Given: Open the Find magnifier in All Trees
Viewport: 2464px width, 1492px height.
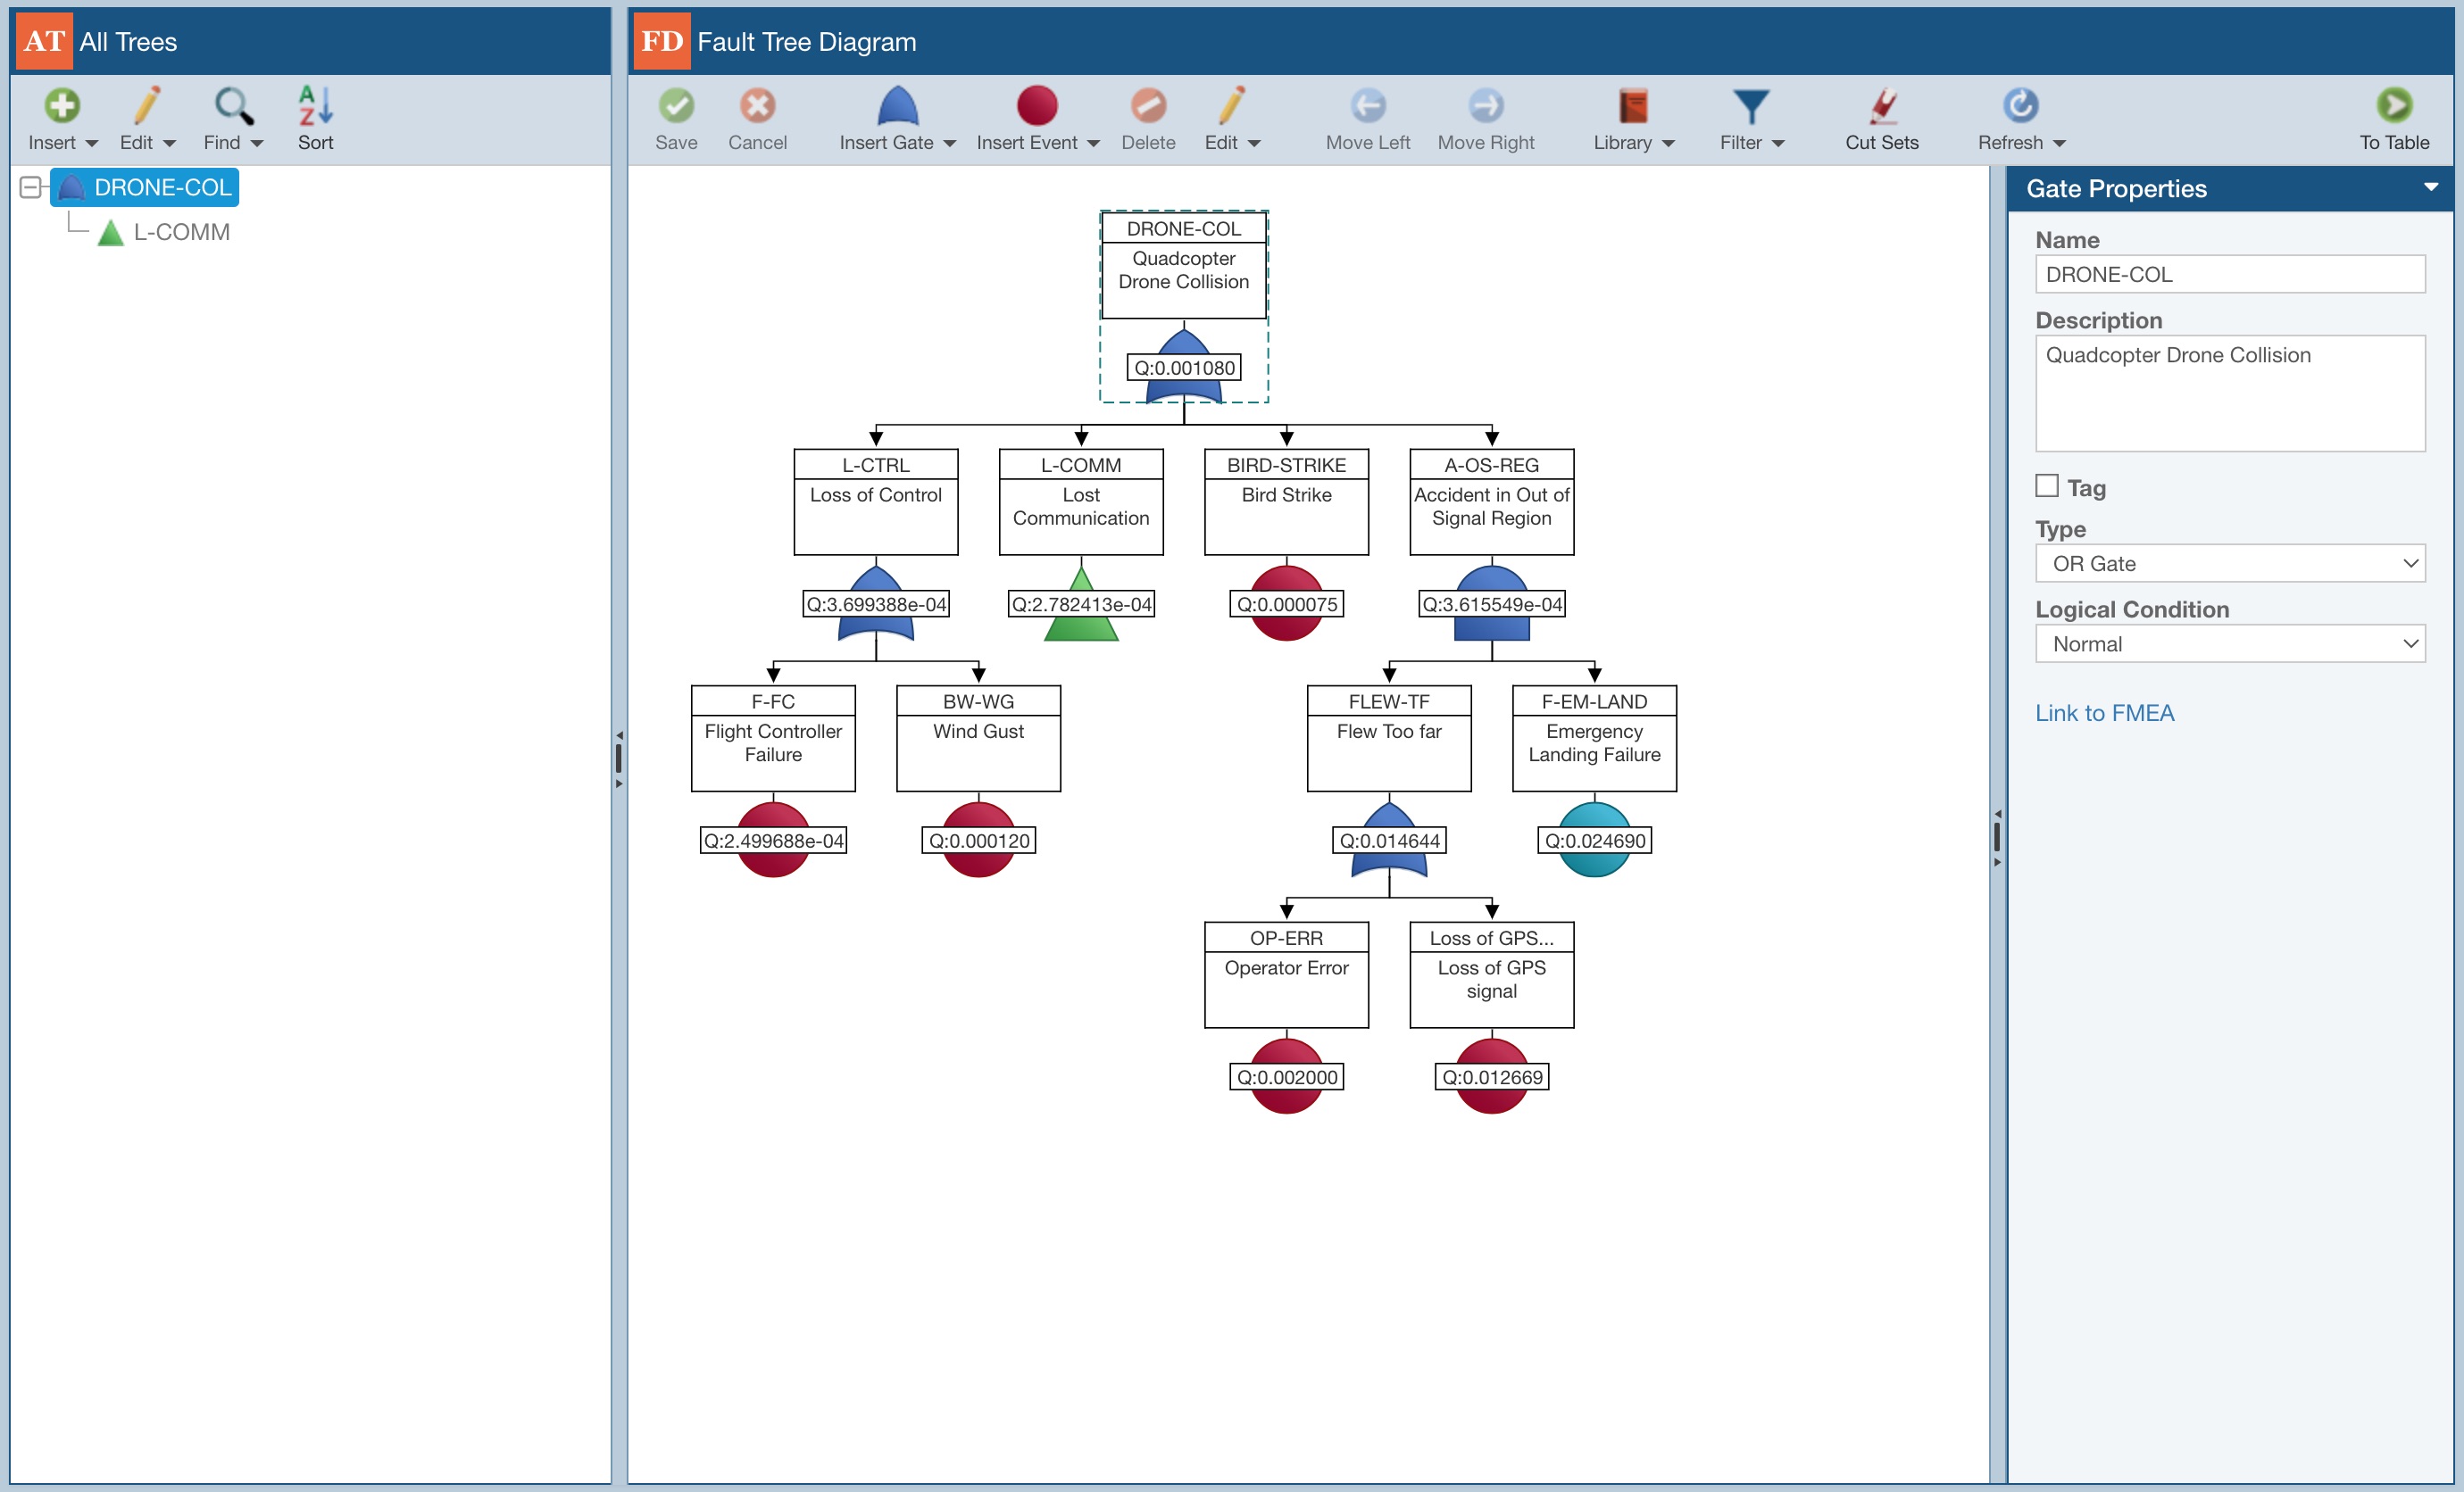Looking at the screenshot, I should point(233,107).
